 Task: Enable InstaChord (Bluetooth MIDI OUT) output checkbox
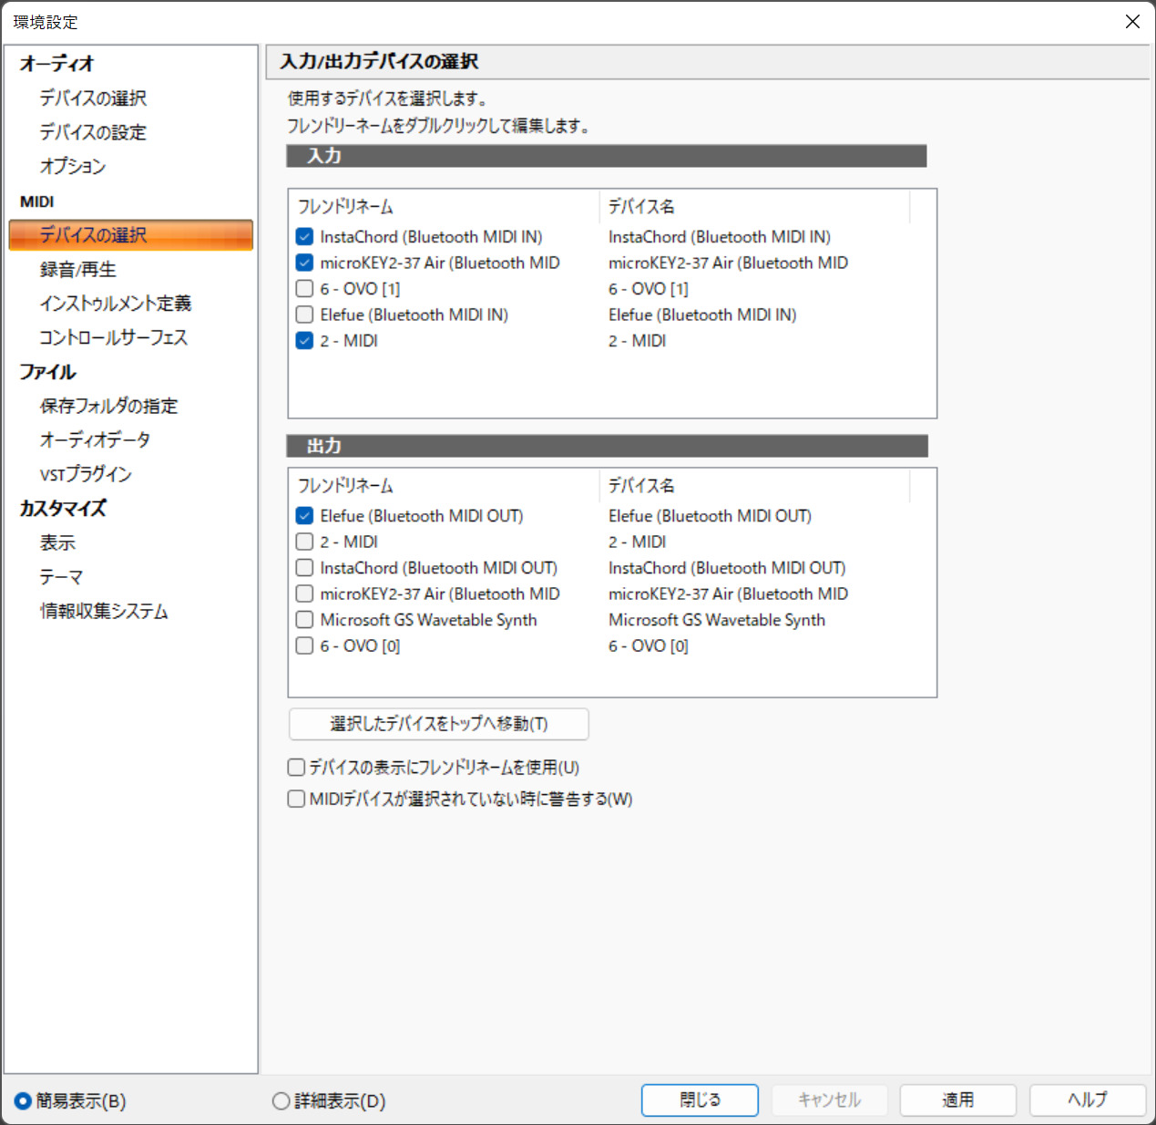point(304,568)
